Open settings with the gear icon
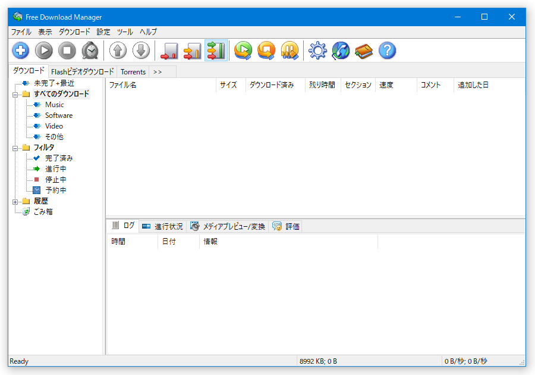The height and width of the screenshot is (375, 535). coord(317,51)
